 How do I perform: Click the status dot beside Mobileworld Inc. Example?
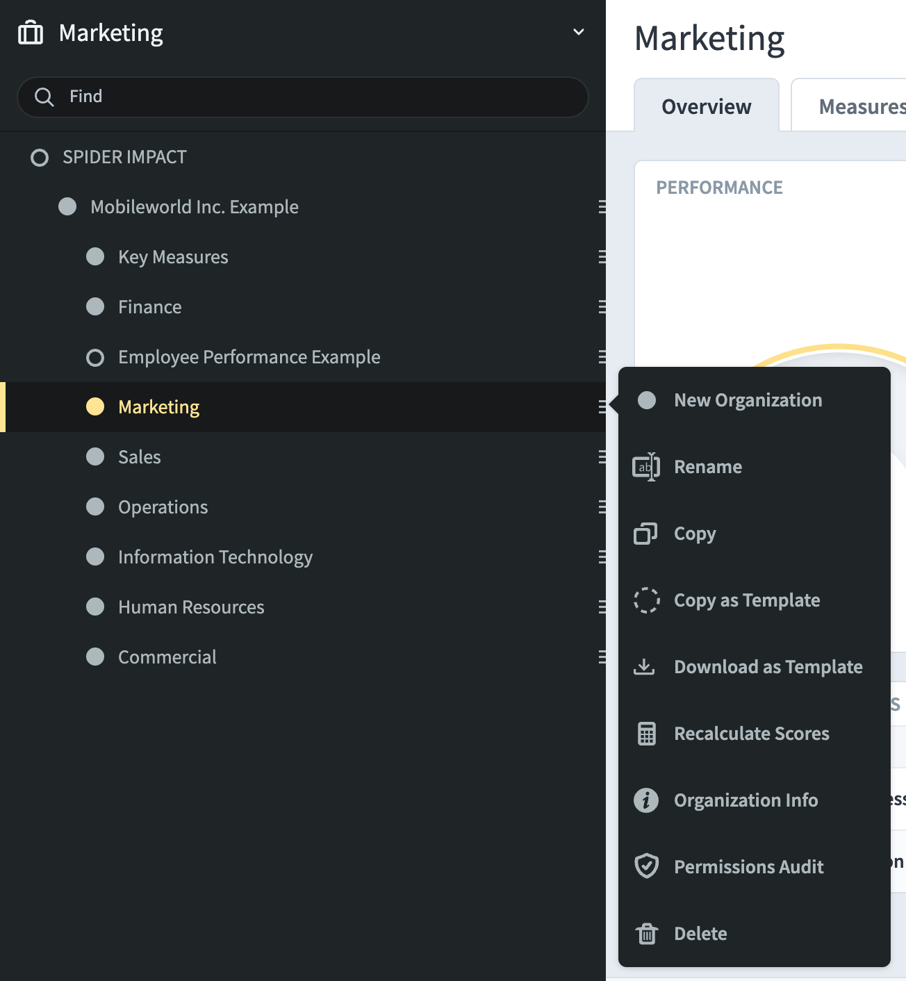(x=67, y=207)
